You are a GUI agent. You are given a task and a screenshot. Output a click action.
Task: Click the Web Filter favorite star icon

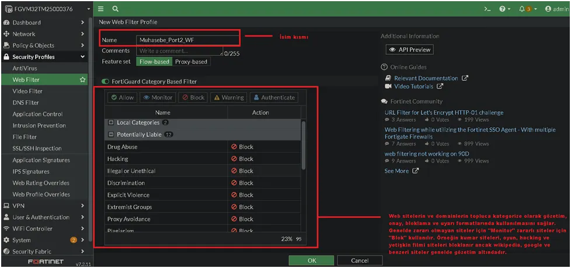[83, 80]
